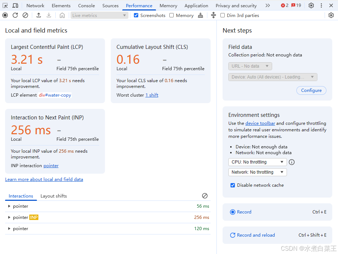
Task: Click Record and reload button
Action: pyautogui.click(x=277, y=235)
